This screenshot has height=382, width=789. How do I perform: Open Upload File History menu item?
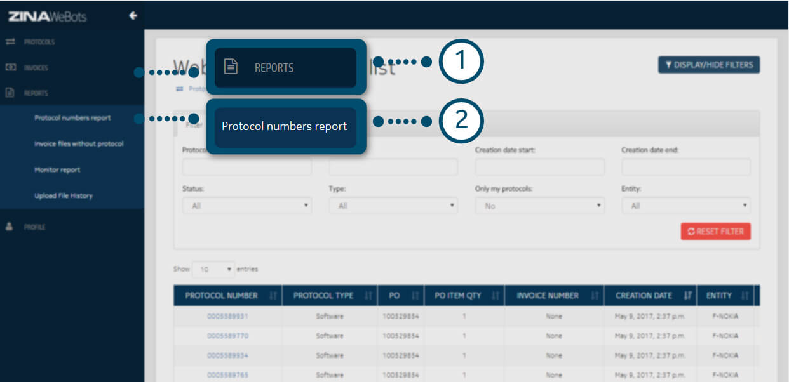(x=64, y=195)
